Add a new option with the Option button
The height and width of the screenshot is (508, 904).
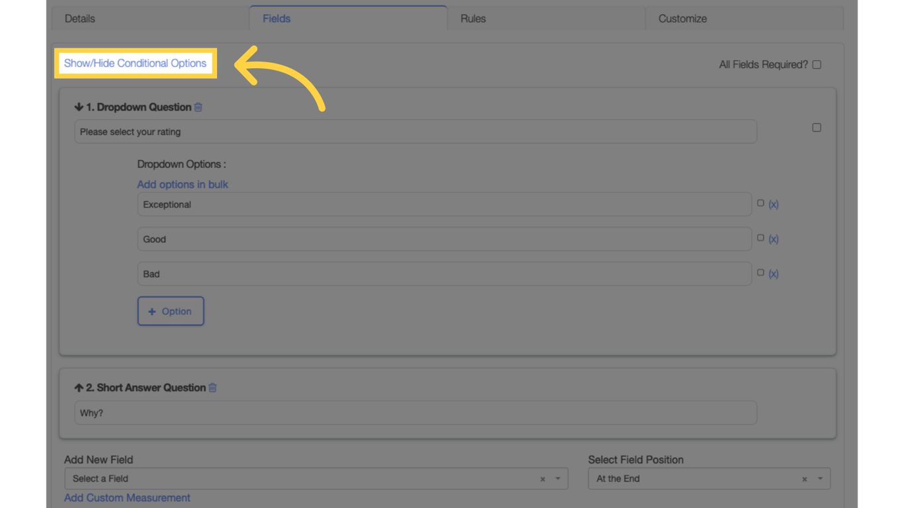coord(171,311)
